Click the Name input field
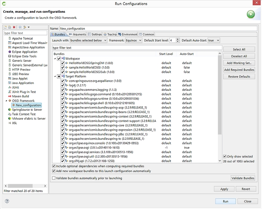 tap(158, 29)
